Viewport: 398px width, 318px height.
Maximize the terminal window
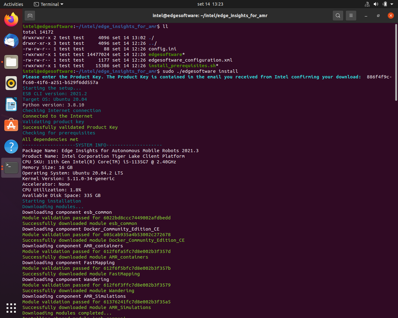tap(378, 16)
